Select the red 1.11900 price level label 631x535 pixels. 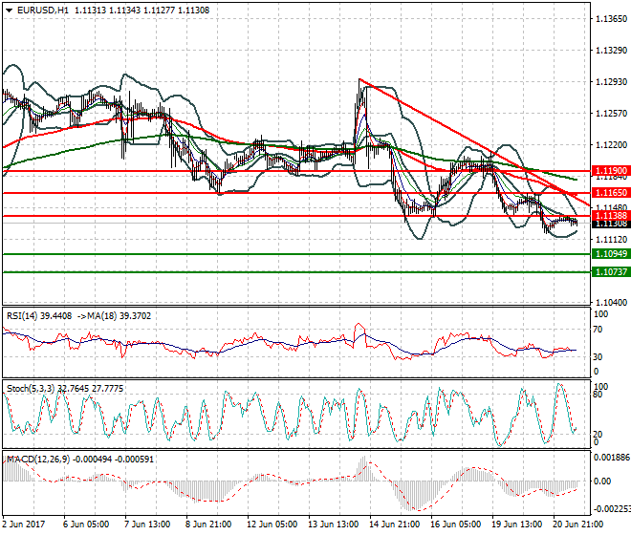[611, 171]
